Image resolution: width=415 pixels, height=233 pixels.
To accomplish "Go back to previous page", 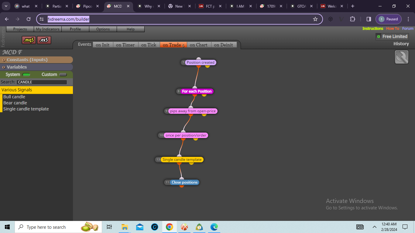I will pos(7,19).
